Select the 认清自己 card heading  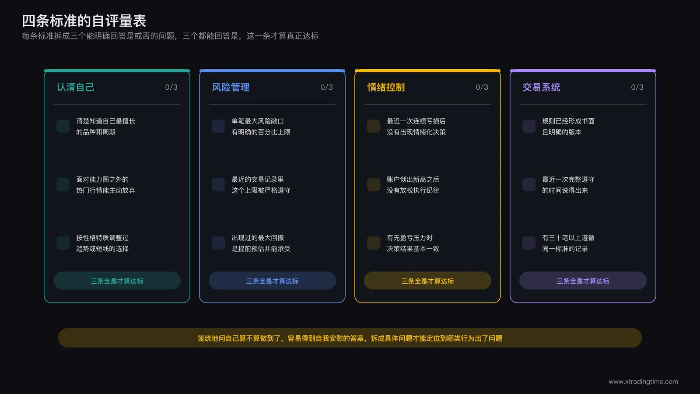click(76, 87)
